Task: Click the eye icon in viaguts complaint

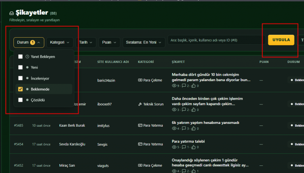Action: click(174, 171)
